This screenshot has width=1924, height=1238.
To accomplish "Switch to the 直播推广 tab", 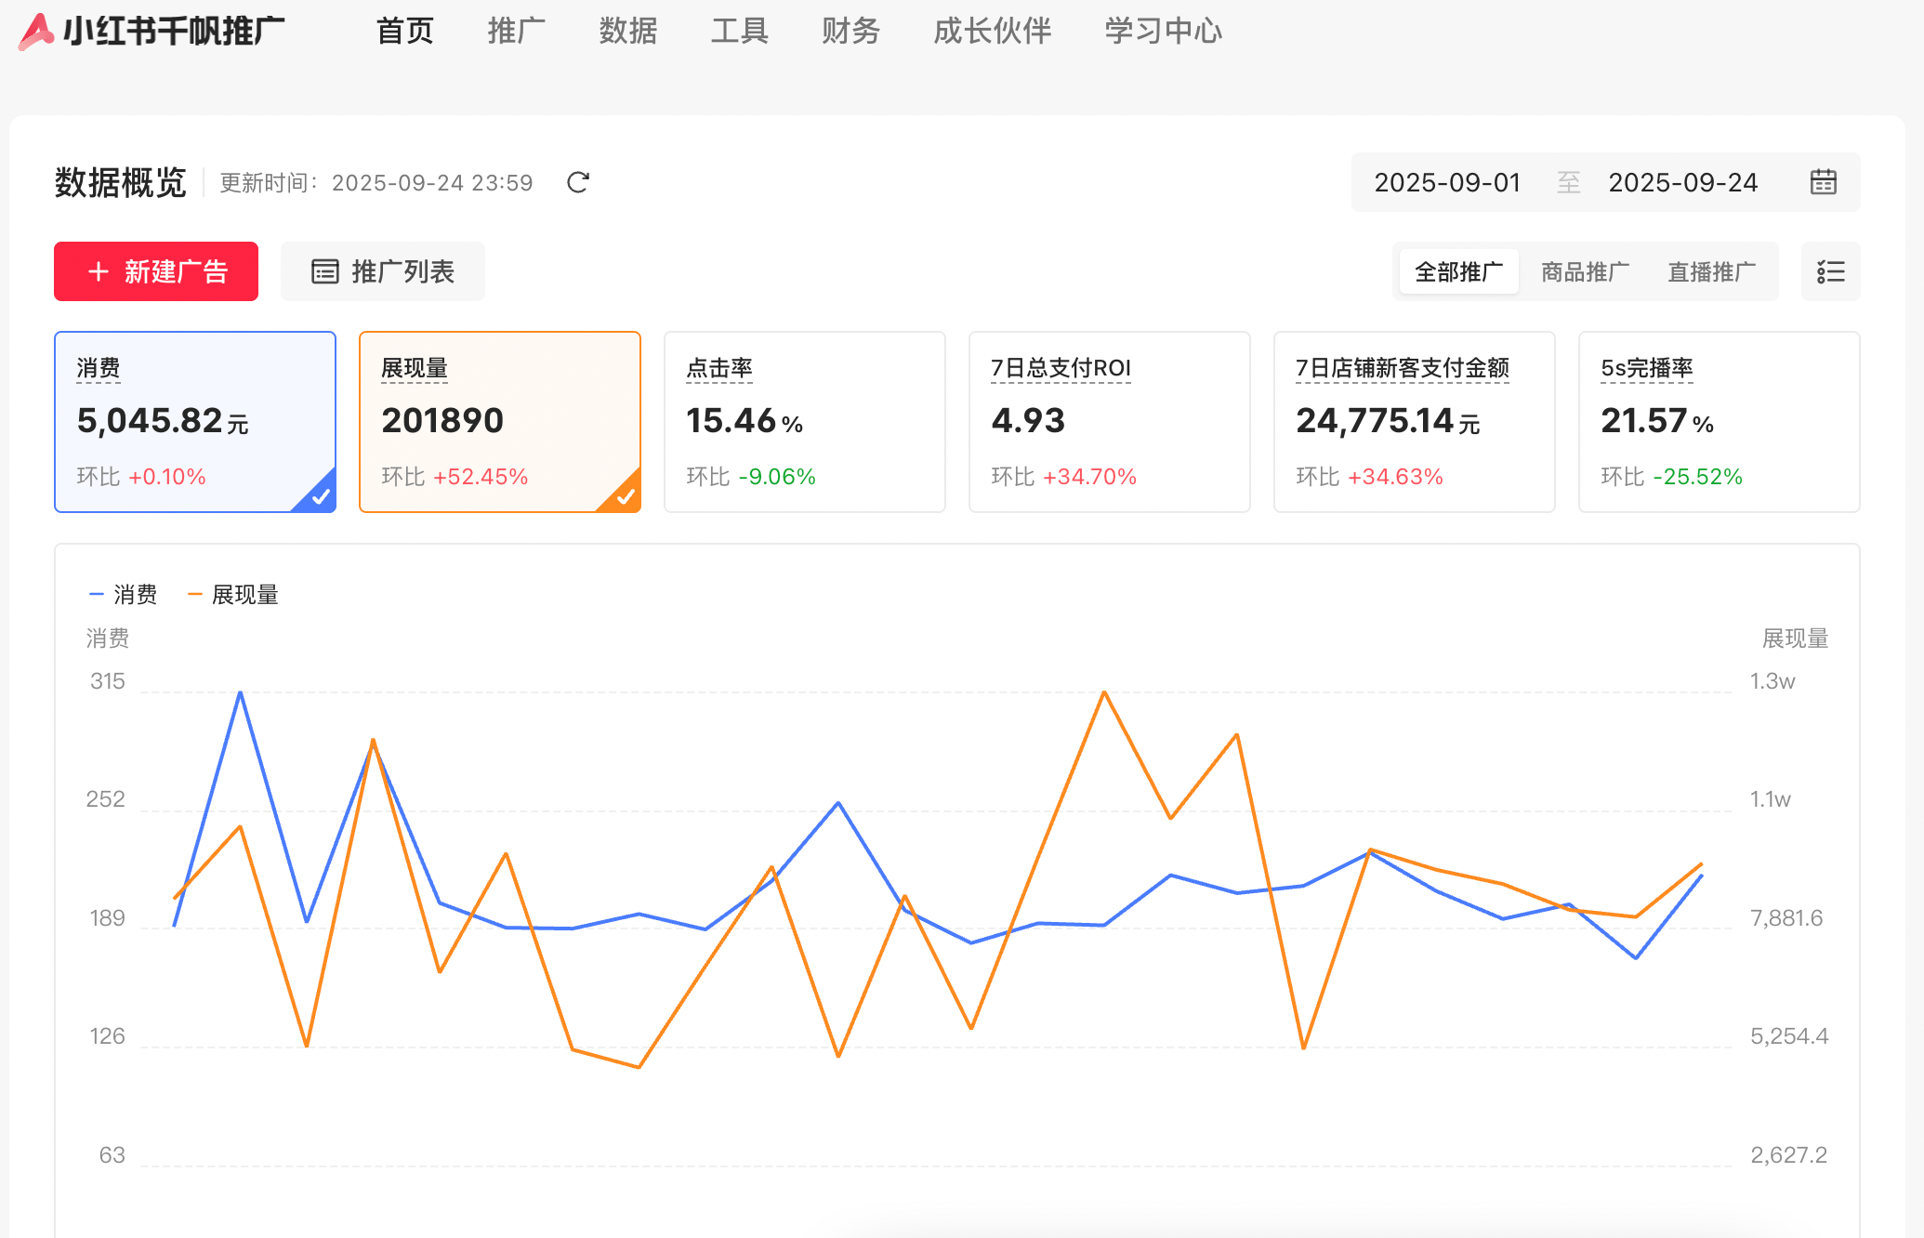I will point(1711,271).
